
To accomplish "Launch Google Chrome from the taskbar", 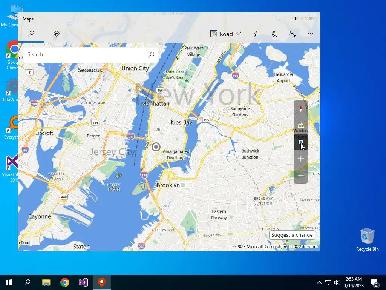I will pos(65,282).
